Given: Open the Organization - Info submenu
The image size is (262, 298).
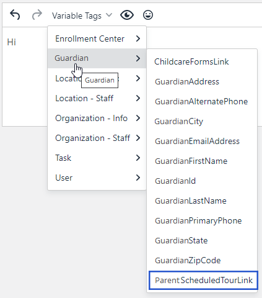Looking at the screenshot, I should [97, 118].
